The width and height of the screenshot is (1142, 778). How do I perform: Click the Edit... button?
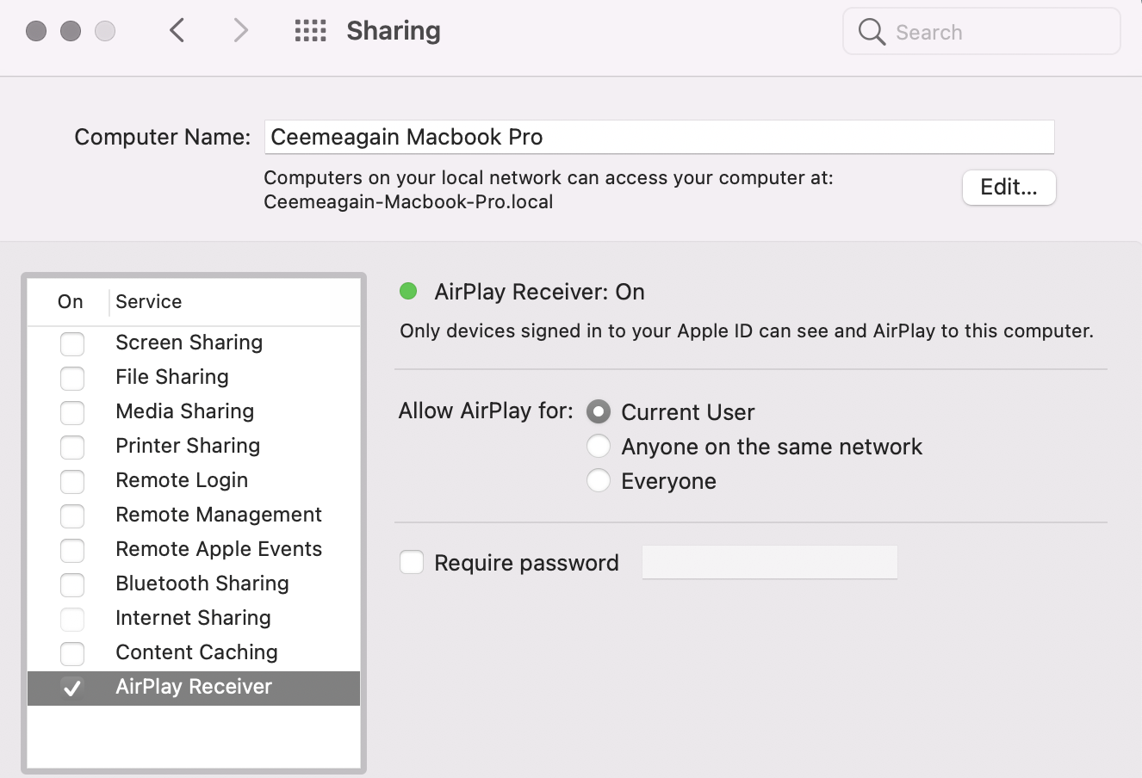[x=1009, y=188]
